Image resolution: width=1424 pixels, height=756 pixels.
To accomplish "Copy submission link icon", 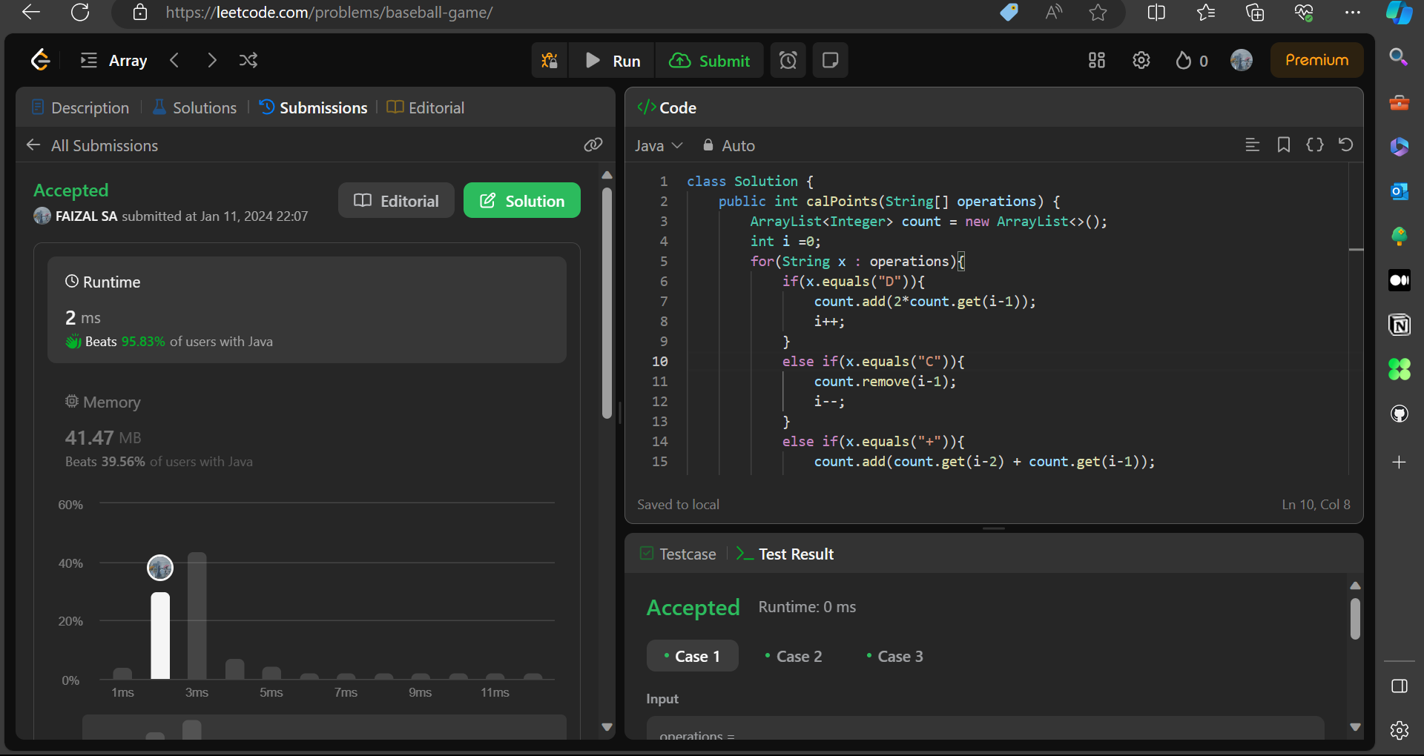I will (593, 145).
